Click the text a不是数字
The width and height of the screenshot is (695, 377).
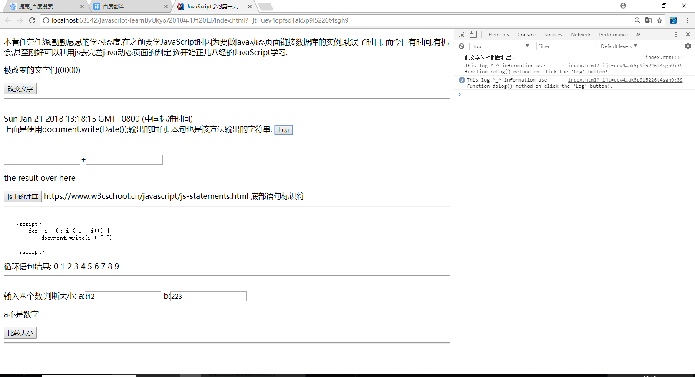tap(21, 314)
